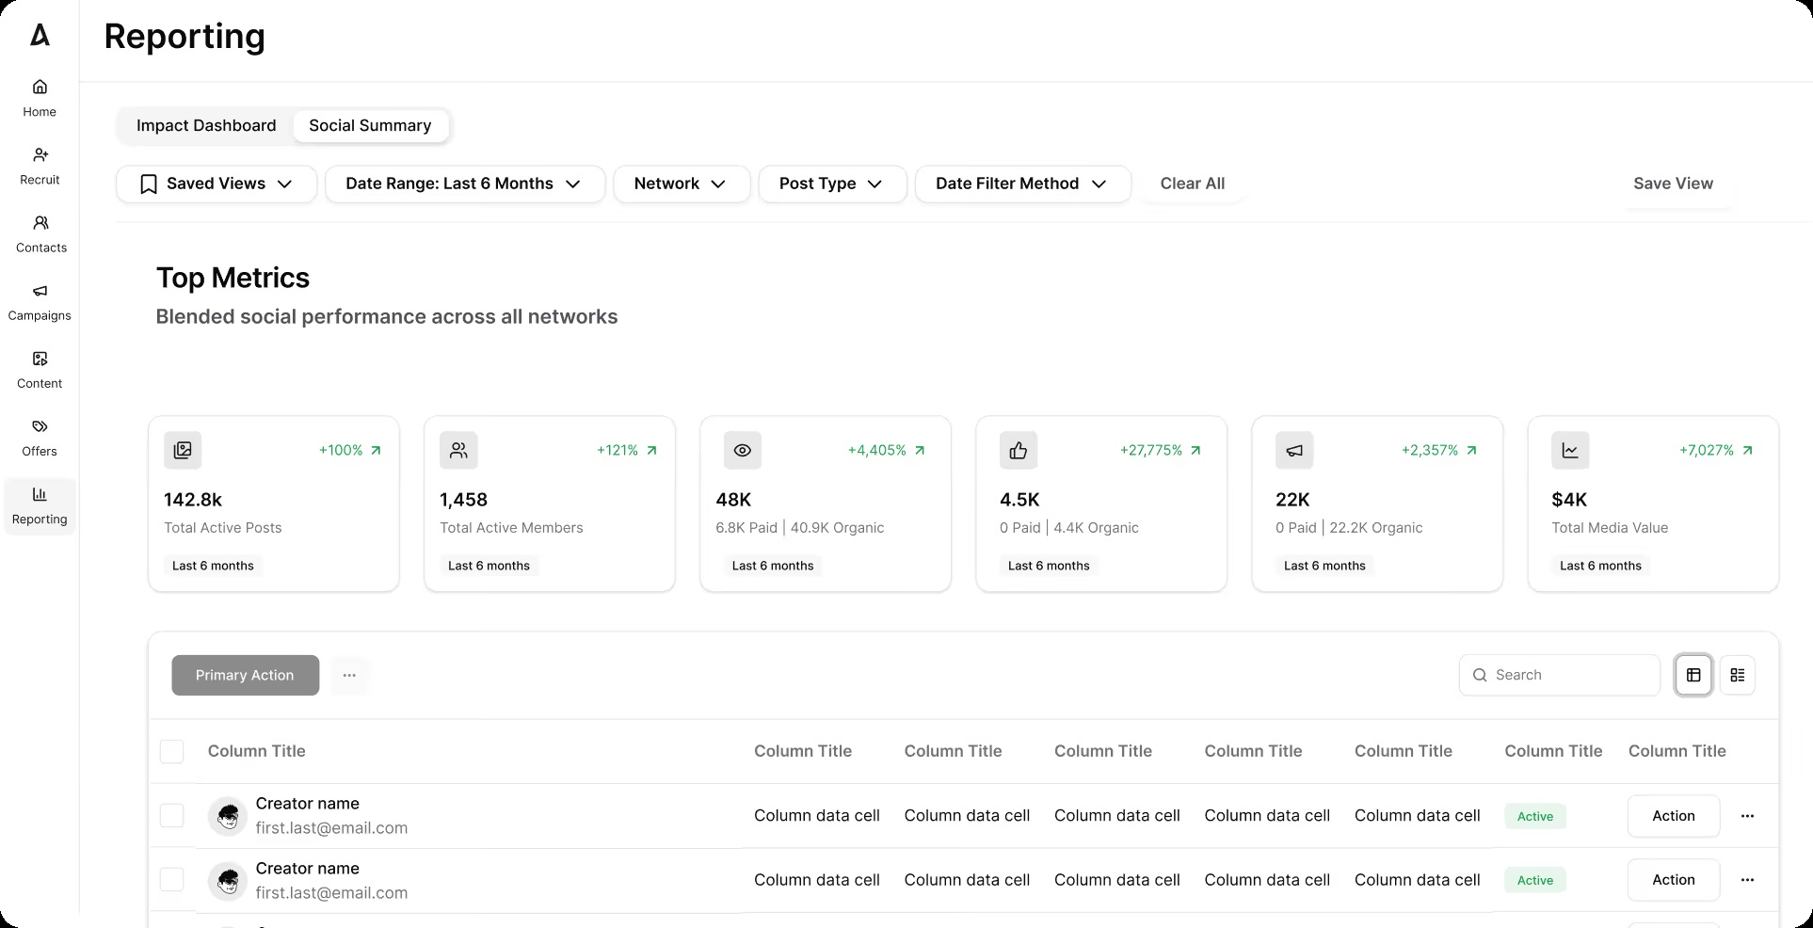Click the Save View button
Image resolution: width=1813 pixels, height=928 pixels.
[1673, 184]
